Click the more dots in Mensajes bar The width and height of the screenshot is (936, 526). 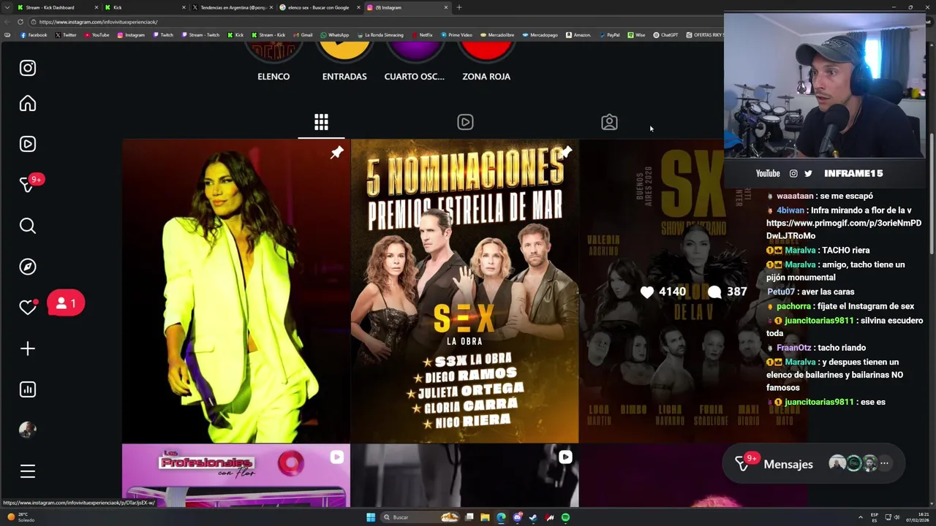[884, 463]
